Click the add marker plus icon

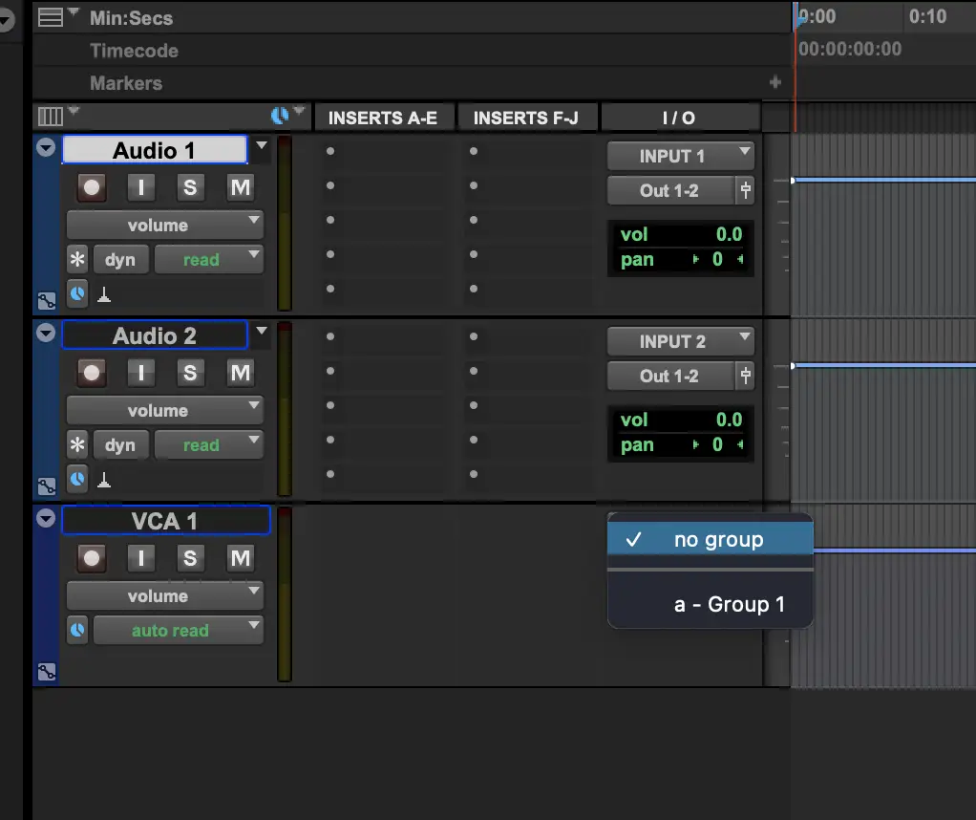click(x=774, y=83)
